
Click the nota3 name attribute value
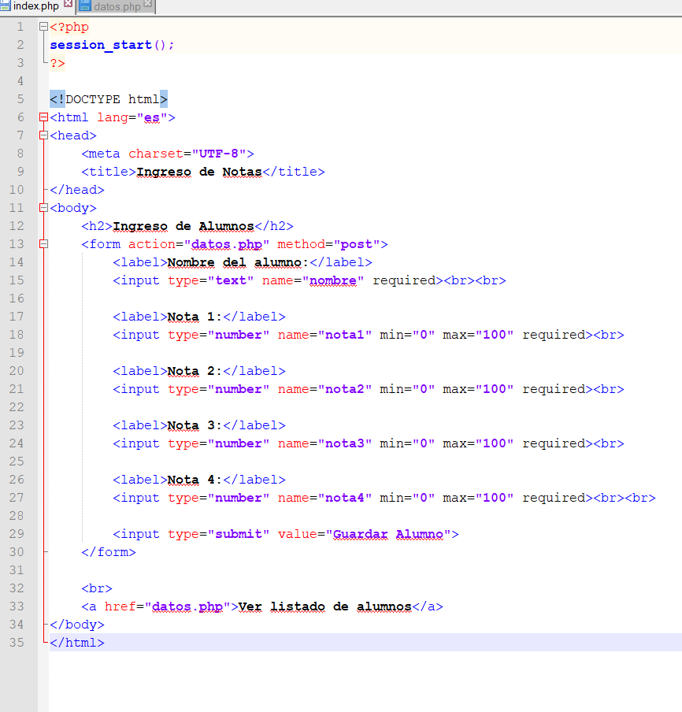pyautogui.click(x=344, y=443)
